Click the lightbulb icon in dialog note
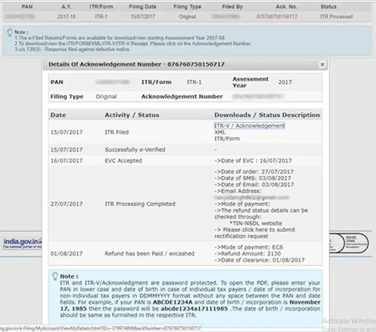The image size is (376, 332). click(55, 276)
